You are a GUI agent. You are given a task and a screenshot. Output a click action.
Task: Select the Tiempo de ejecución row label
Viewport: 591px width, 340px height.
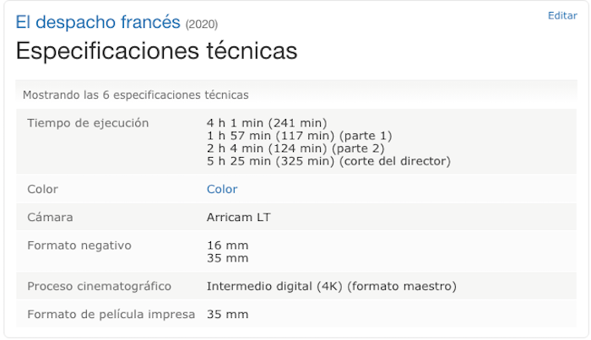tap(88, 122)
